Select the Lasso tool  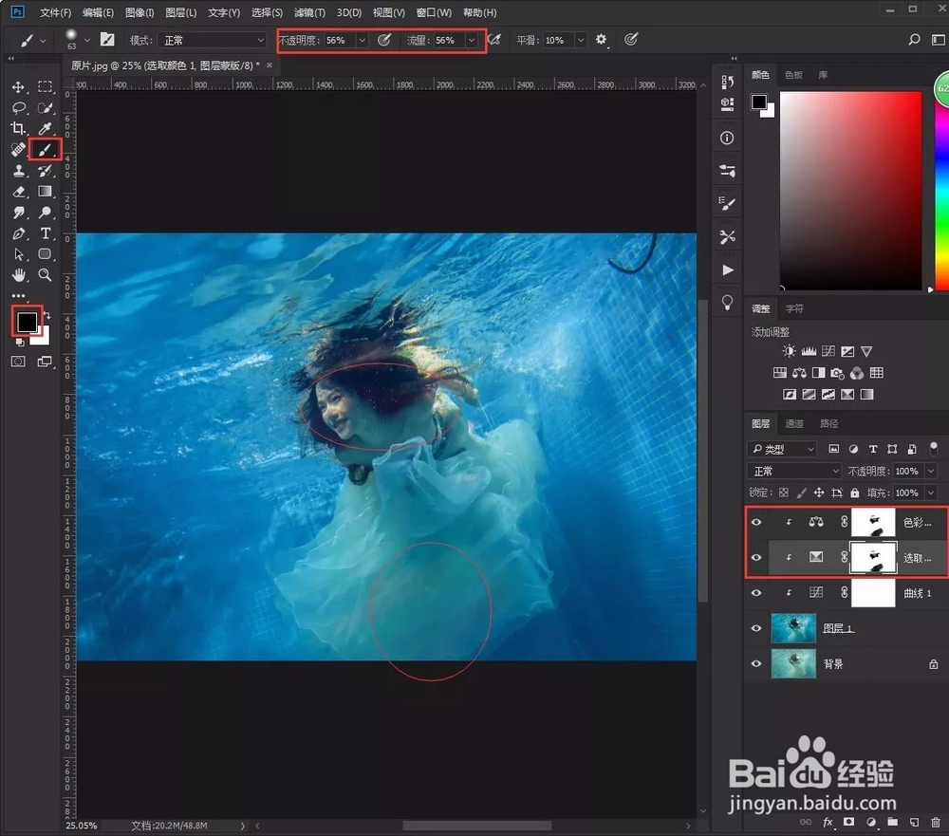click(x=19, y=107)
